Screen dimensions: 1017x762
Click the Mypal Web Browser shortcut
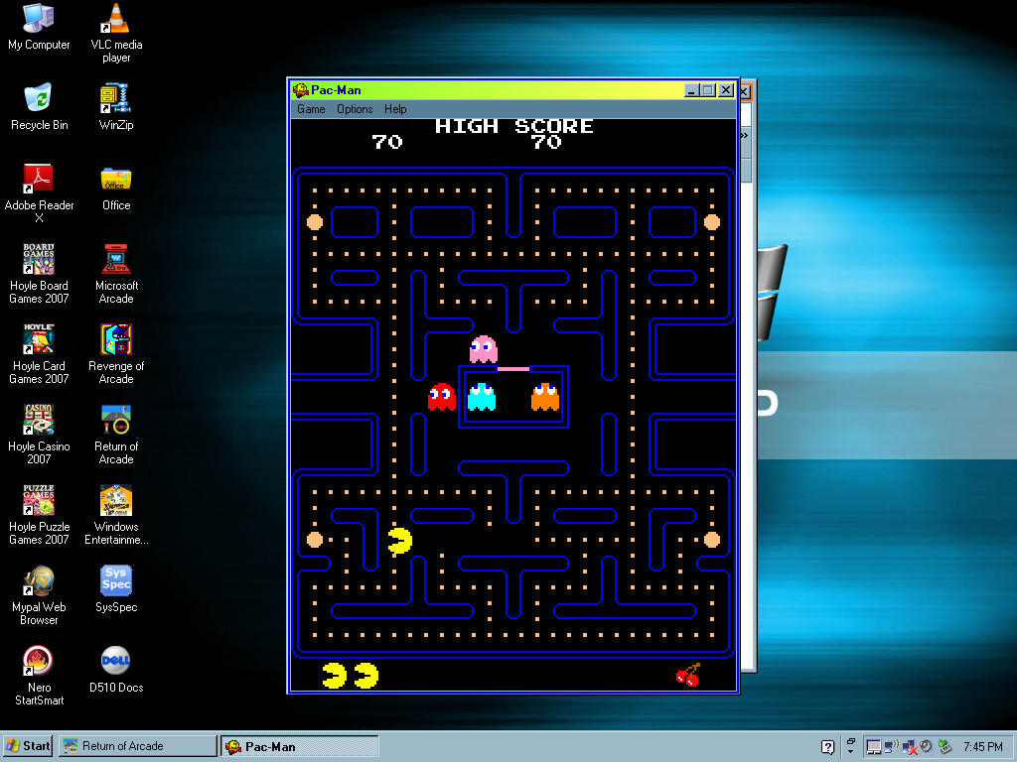tap(39, 595)
